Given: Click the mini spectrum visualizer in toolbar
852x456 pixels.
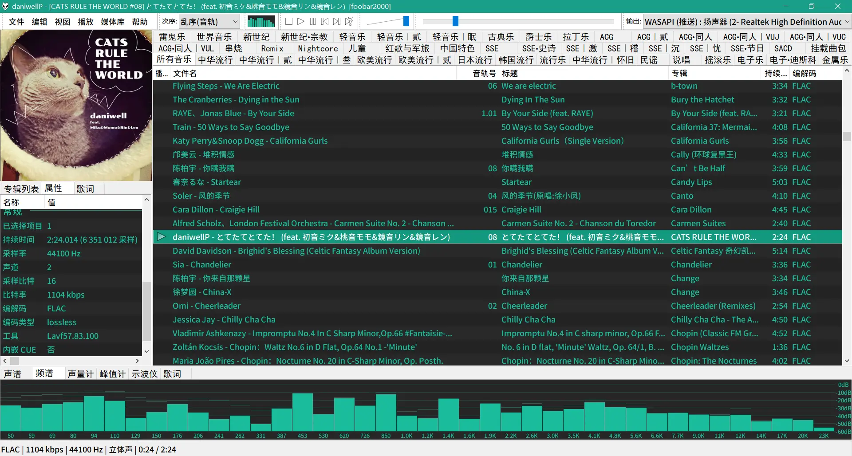Looking at the screenshot, I should coord(261,21).
